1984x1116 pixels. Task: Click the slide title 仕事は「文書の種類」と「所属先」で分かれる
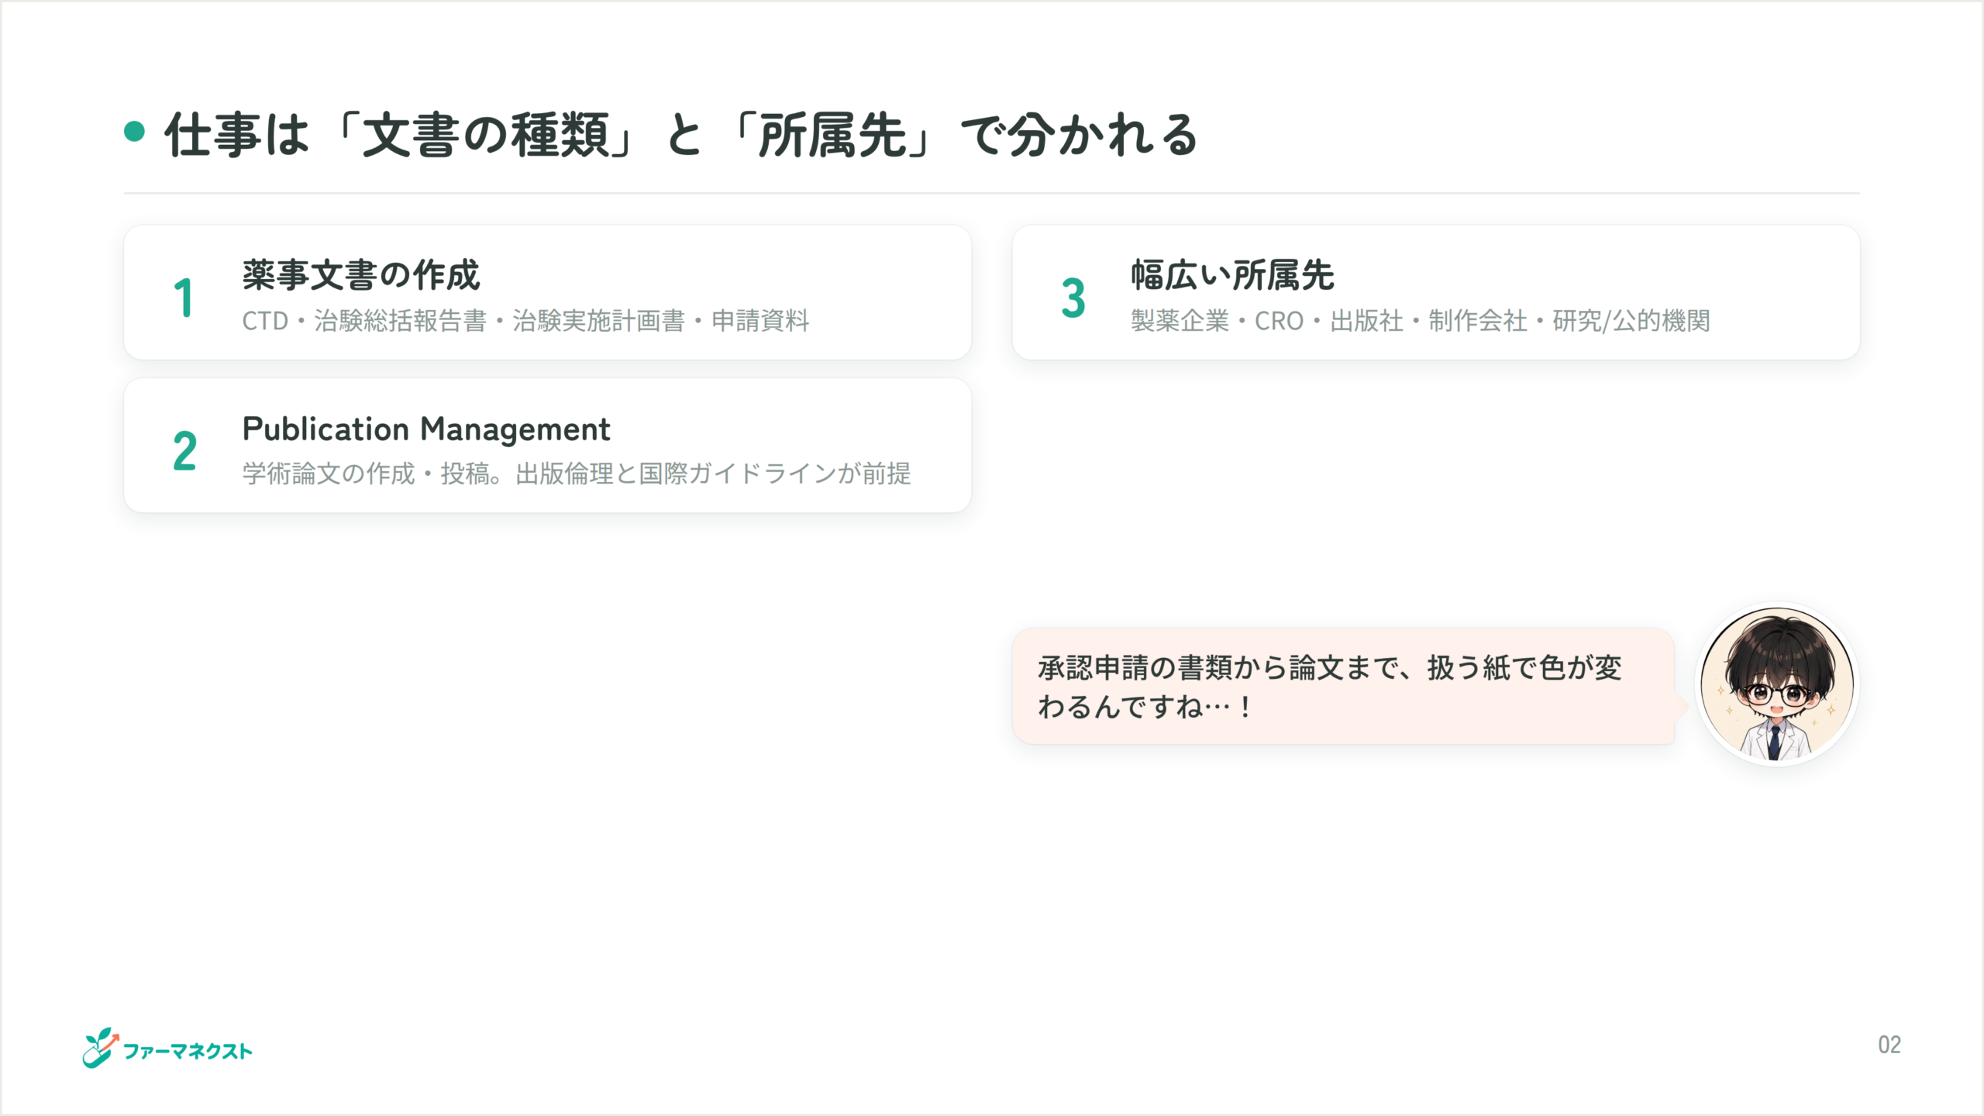tap(681, 135)
